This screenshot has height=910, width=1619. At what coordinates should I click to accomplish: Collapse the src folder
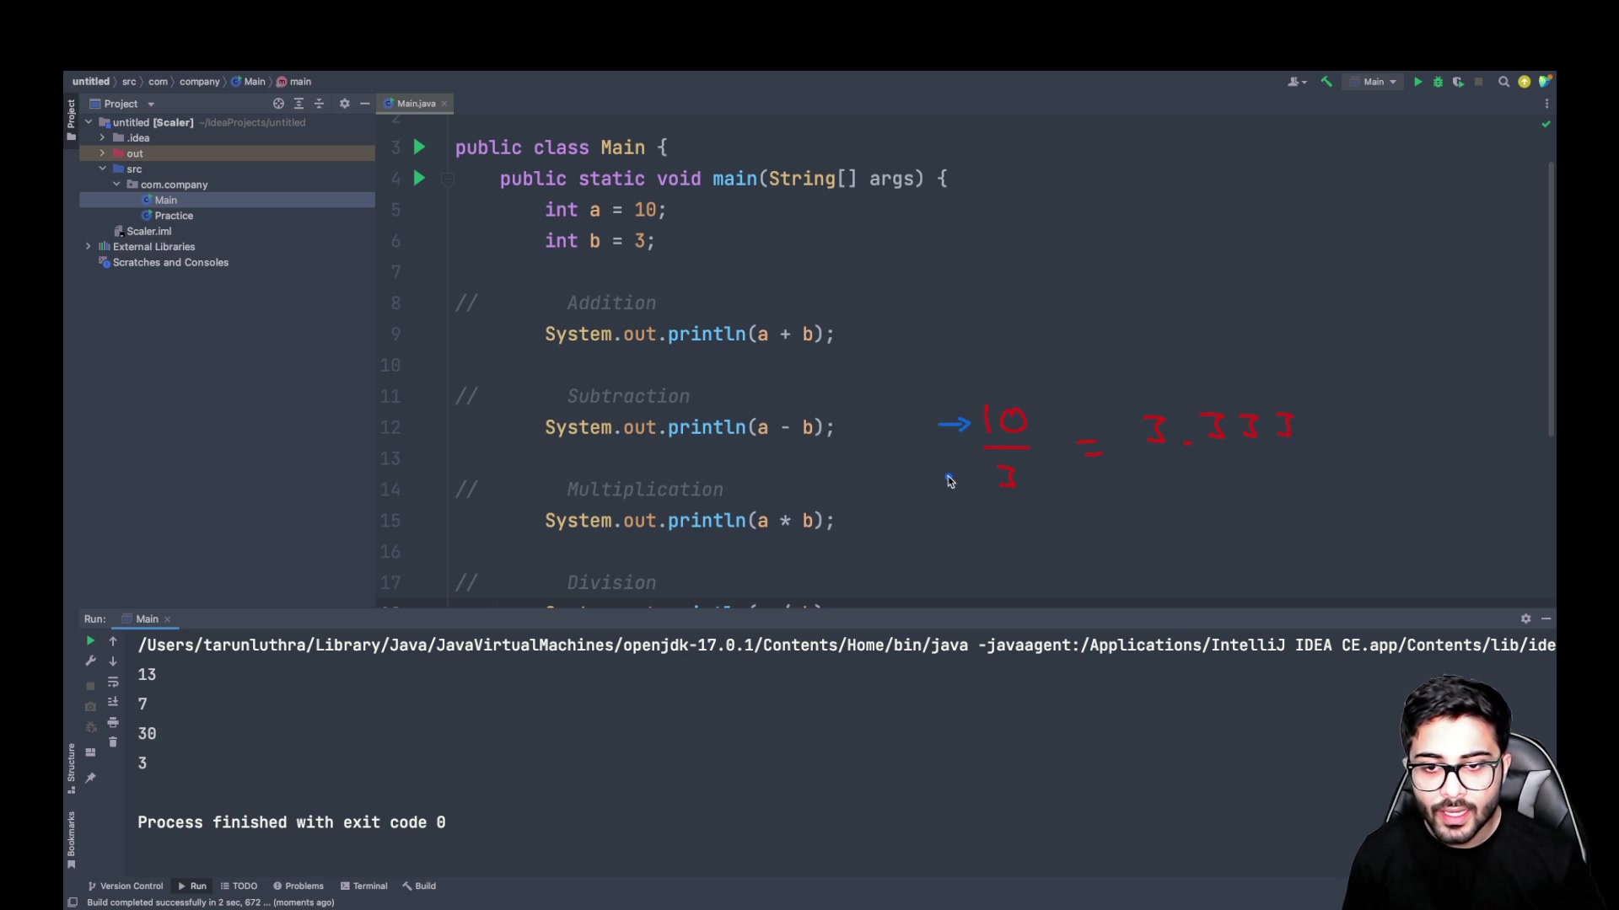click(x=102, y=169)
